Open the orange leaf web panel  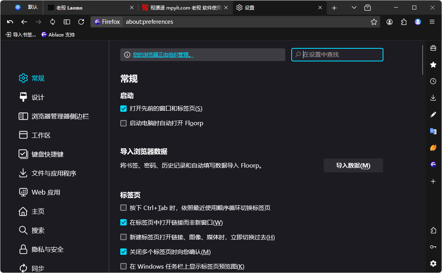433,148
